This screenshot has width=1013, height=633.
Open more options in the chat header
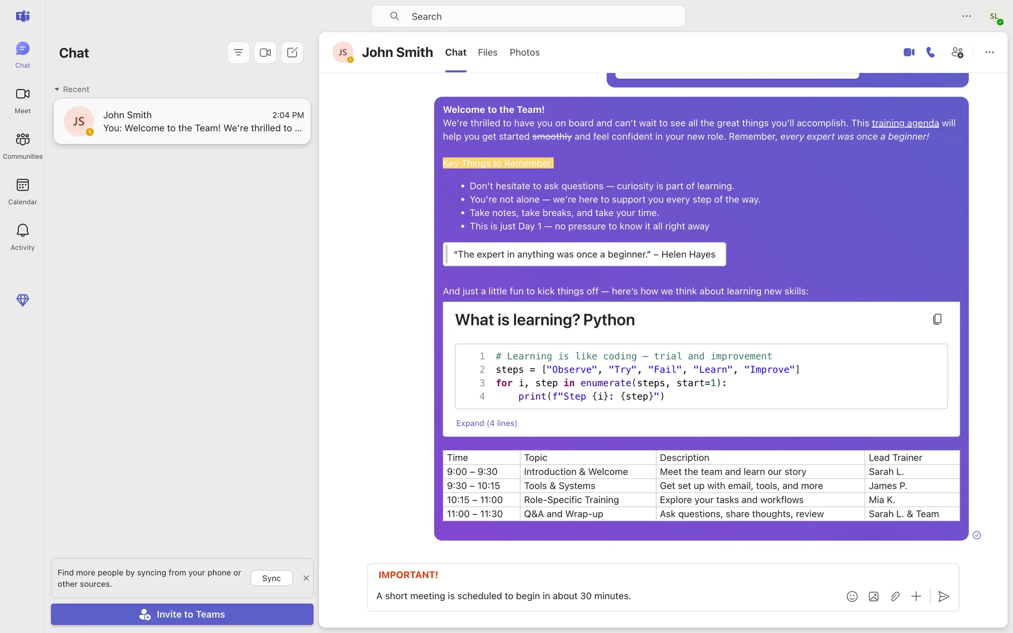(989, 52)
